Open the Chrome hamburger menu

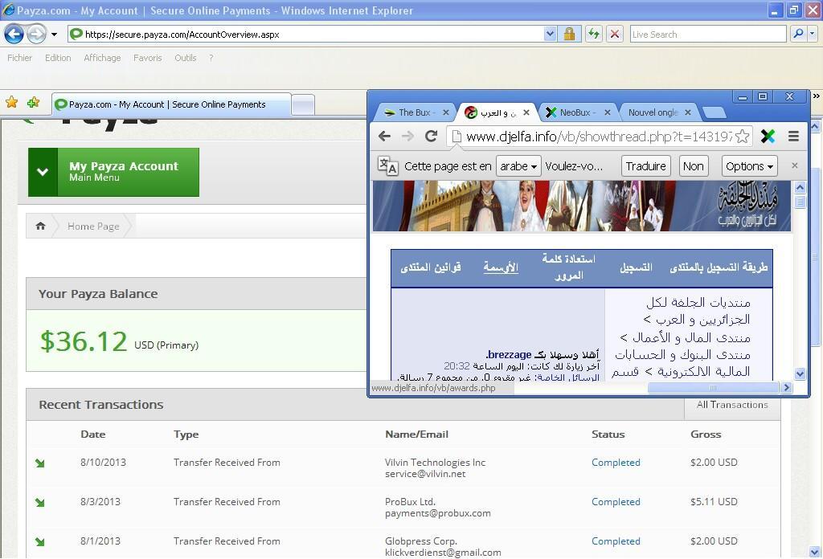point(793,137)
